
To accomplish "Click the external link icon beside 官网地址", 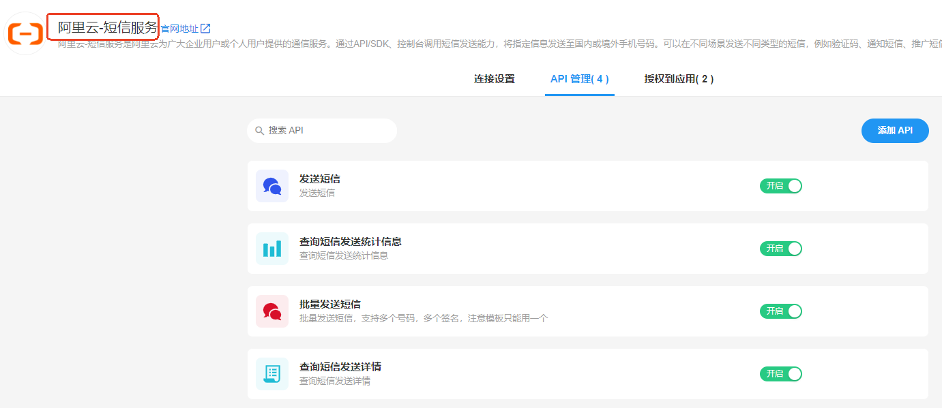I will (x=205, y=29).
